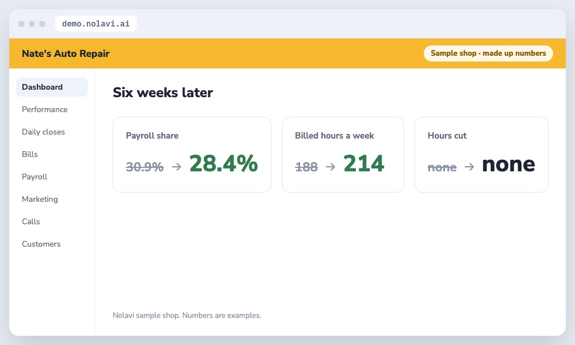Click the middle gray window dot
The width and height of the screenshot is (575, 345).
coord(32,24)
